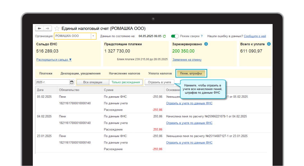Image resolution: width=304 pixels, height=166 pixels.
Task: Select the Только расхождения filter
Action: pyautogui.click(x=126, y=82)
